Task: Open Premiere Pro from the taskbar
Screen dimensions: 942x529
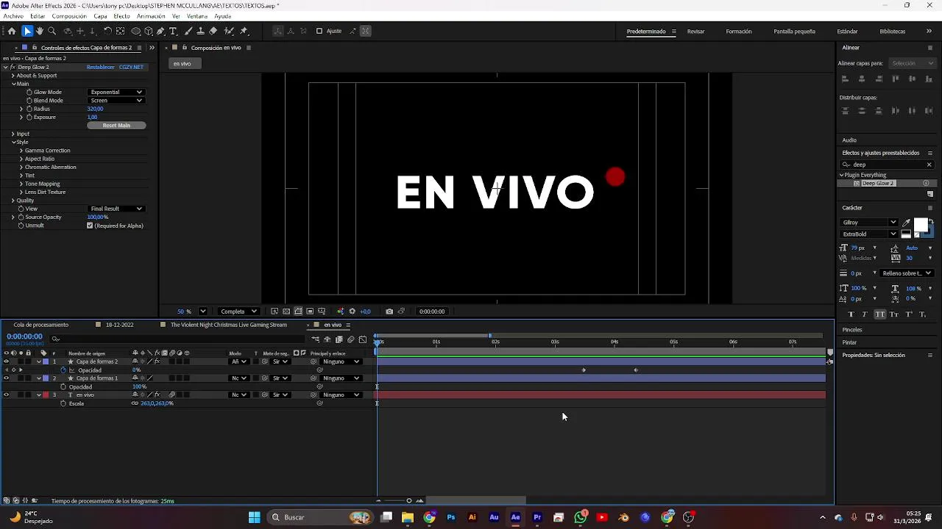Action: point(537,517)
